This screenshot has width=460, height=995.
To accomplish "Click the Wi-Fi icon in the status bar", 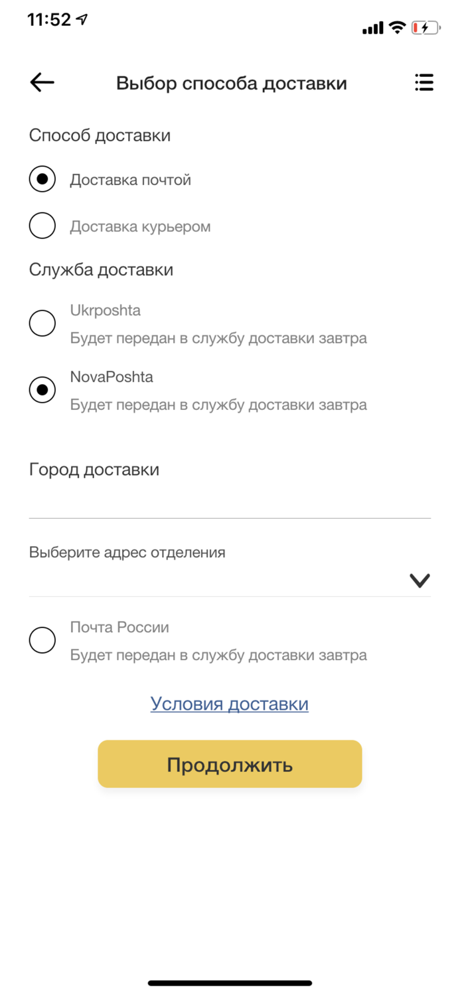I will click(396, 27).
